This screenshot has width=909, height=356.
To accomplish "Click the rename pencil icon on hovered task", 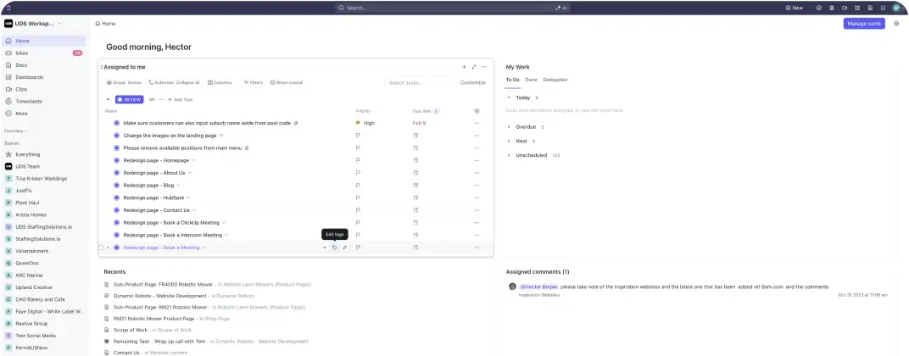I will 344,248.
